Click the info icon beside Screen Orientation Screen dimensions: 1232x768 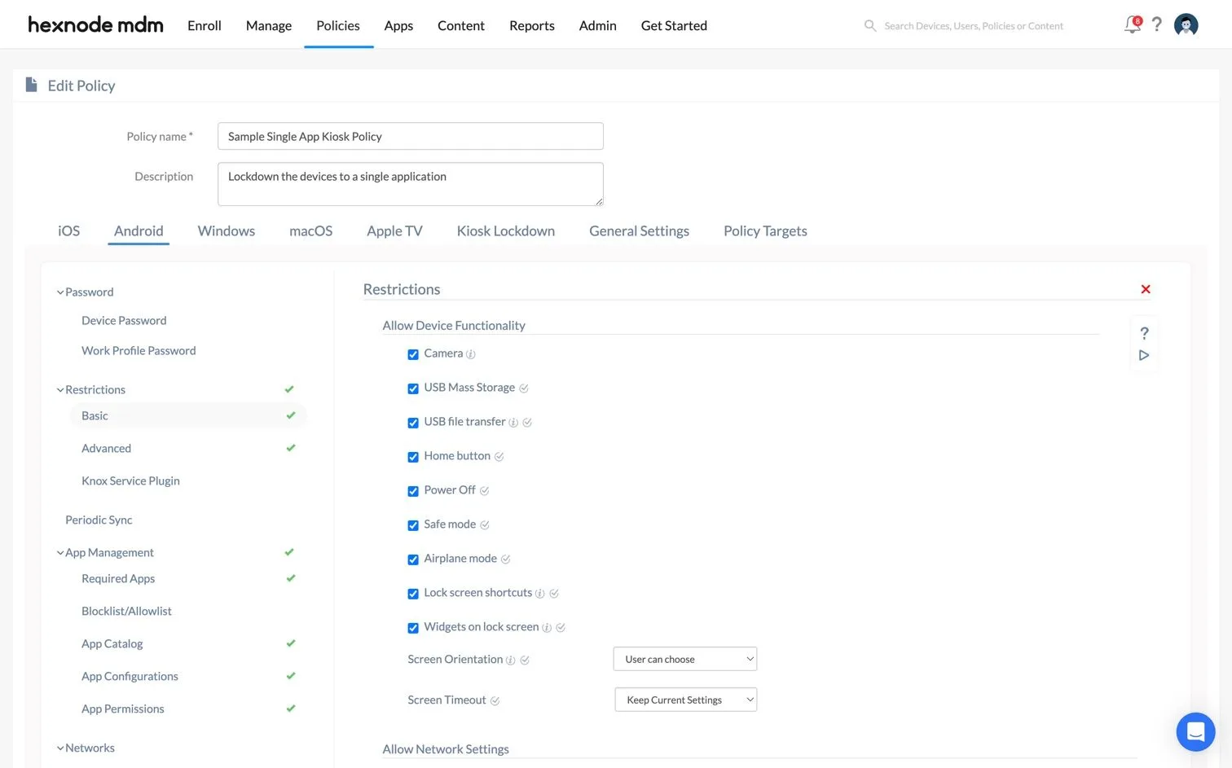point(510,660)
